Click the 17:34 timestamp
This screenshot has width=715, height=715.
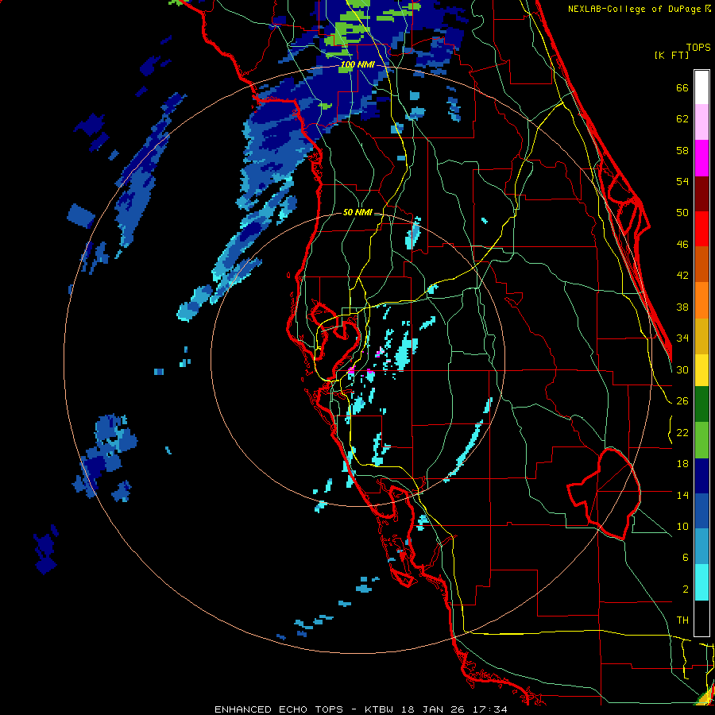pos(490,709)
